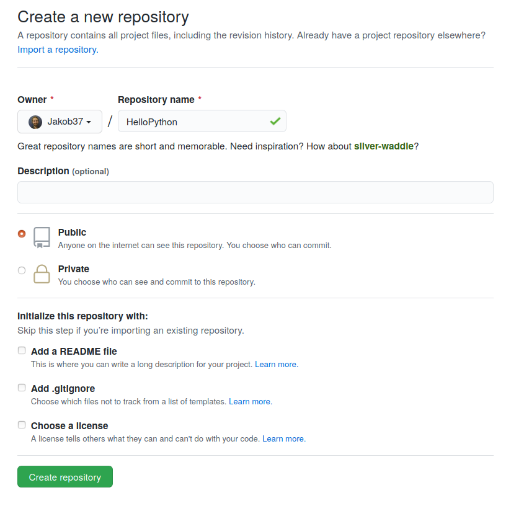Select the Private visibility radio button
The height and width of the screenshot is (511, 511).
(22, 270)
